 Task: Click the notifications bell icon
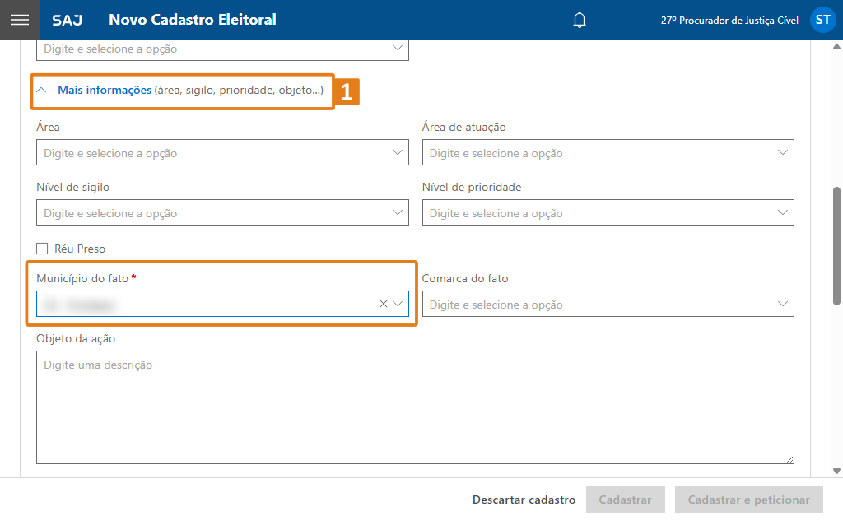click(580, 20)
